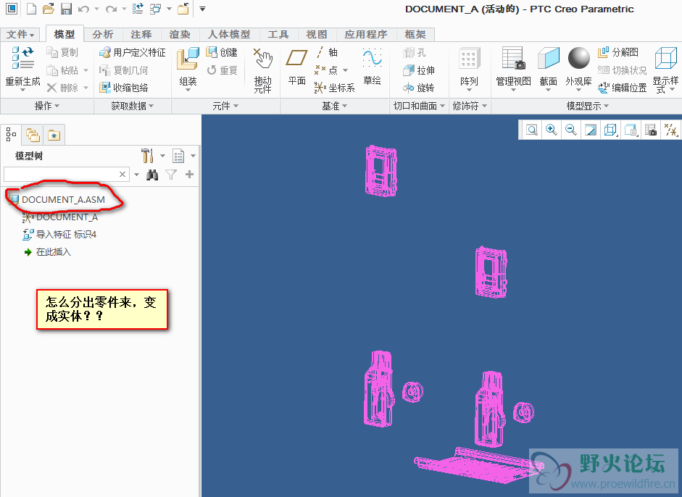Save the model with the disk icon
Image resolution: width=682 pixels, height=497 pixels.
pyautogui.click(x=66, y=9)
